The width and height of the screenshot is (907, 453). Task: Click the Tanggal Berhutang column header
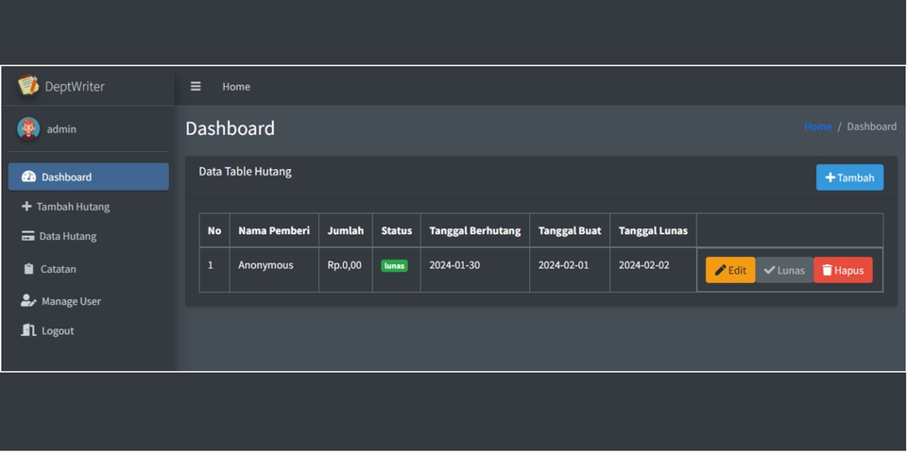475,230
